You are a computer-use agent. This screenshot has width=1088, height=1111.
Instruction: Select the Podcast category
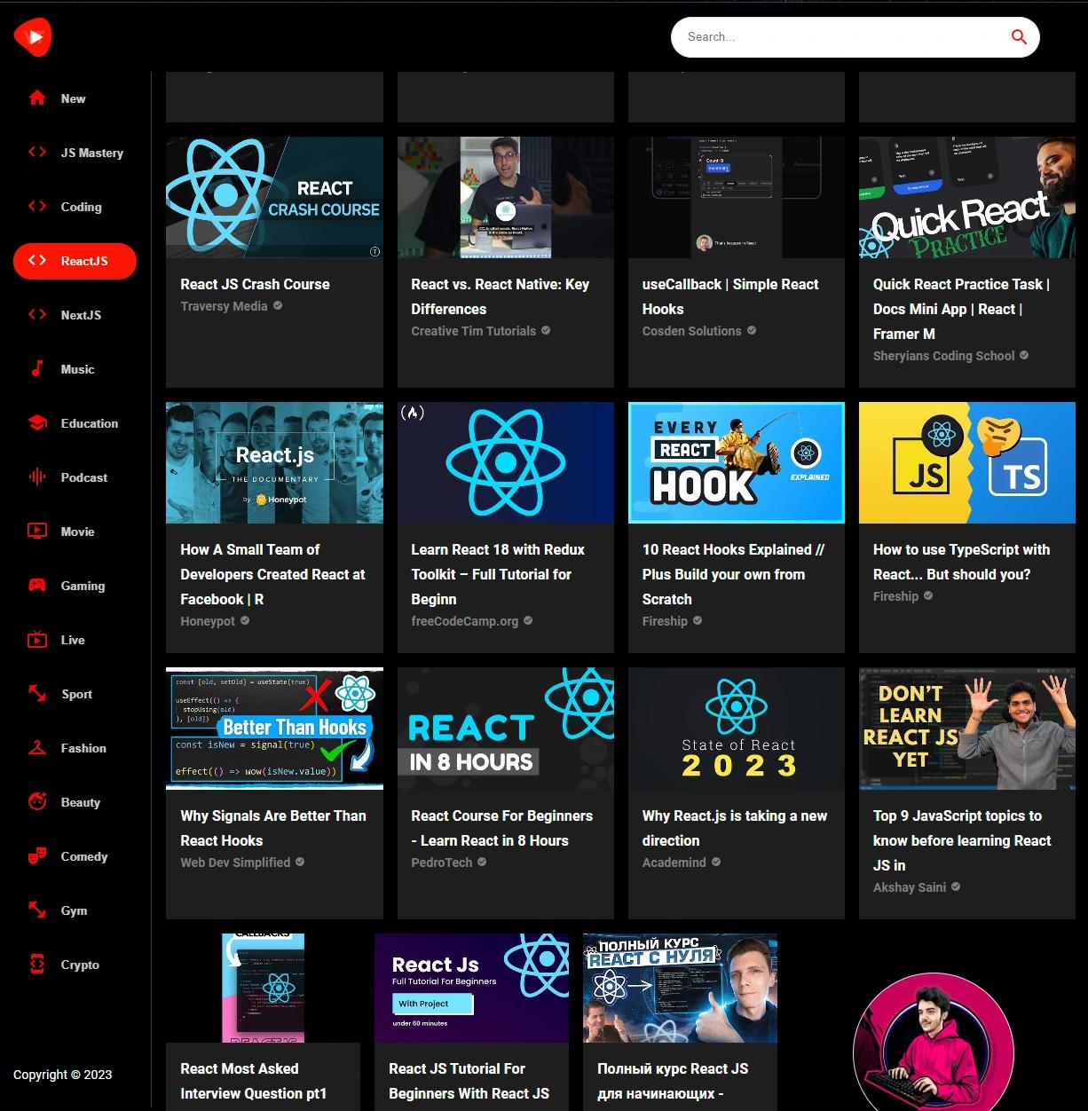[x=75, y=477]
